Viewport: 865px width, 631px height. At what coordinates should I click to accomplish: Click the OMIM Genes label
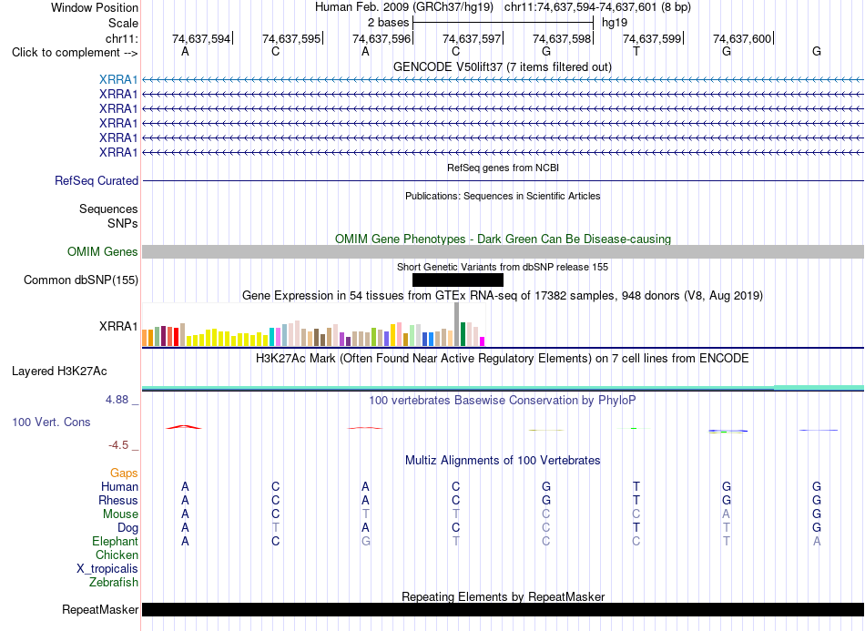103,251
